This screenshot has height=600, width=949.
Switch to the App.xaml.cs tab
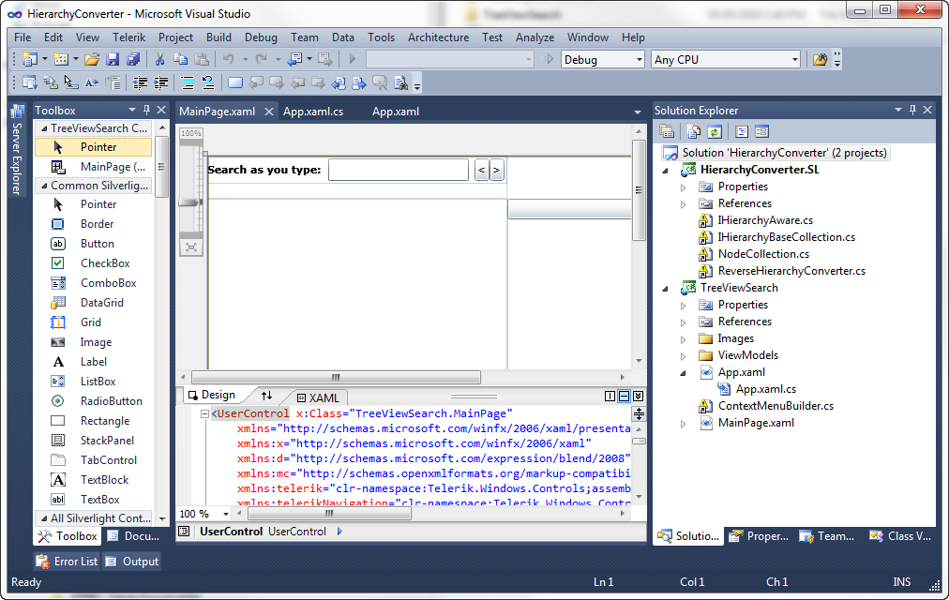[x=313, y=112]
